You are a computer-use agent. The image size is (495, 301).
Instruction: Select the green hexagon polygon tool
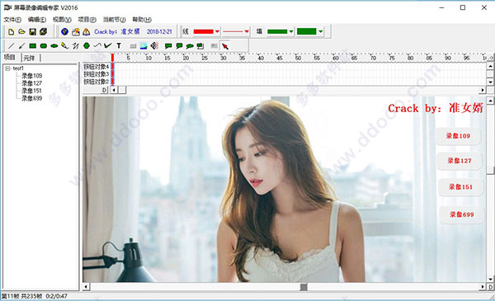87,46
